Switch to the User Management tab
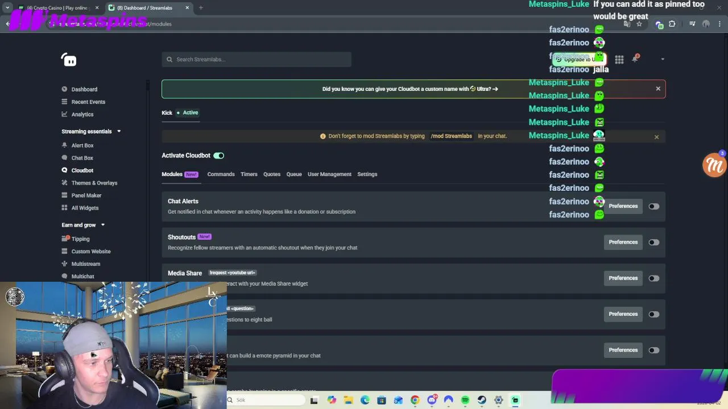 coord(329,174)
